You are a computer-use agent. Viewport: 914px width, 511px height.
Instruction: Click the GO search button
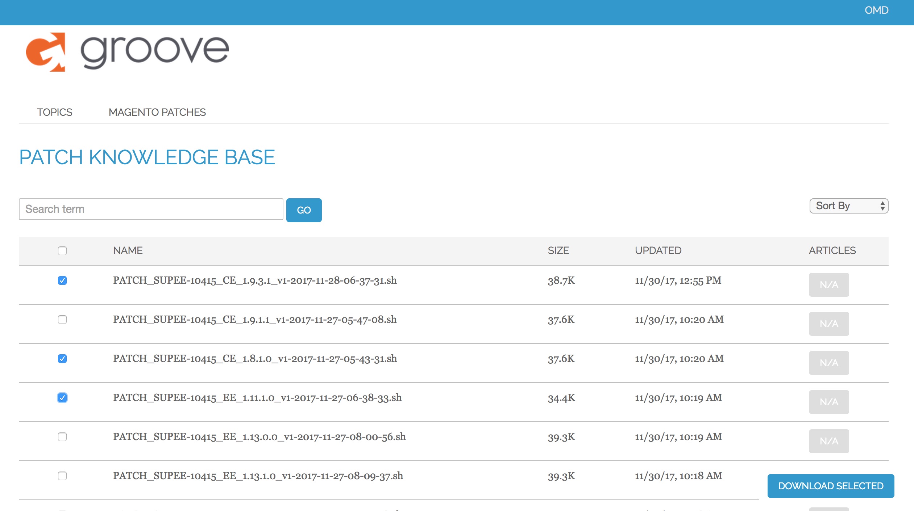click(304, 210)
